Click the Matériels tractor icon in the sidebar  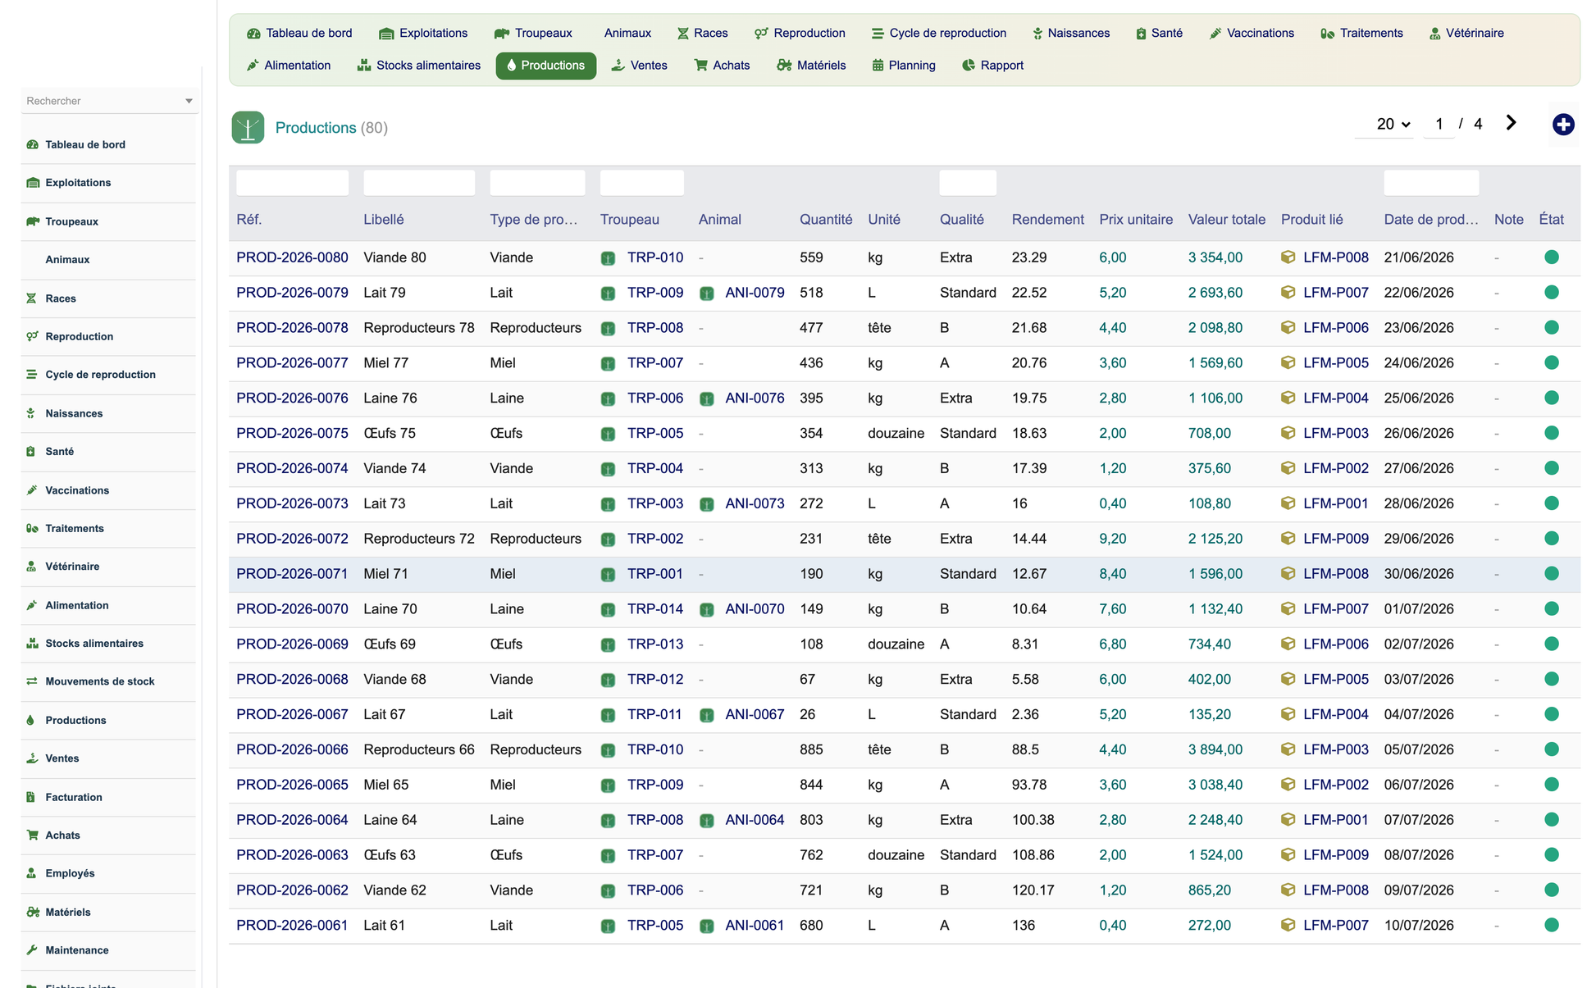[32, 912]
